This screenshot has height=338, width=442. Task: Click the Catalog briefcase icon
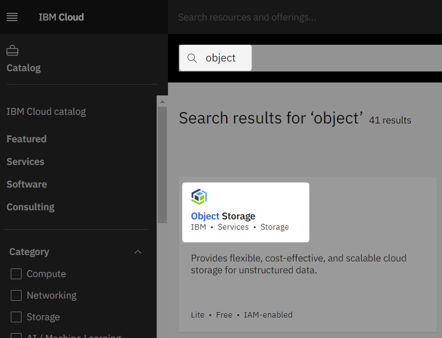point(12,51)
